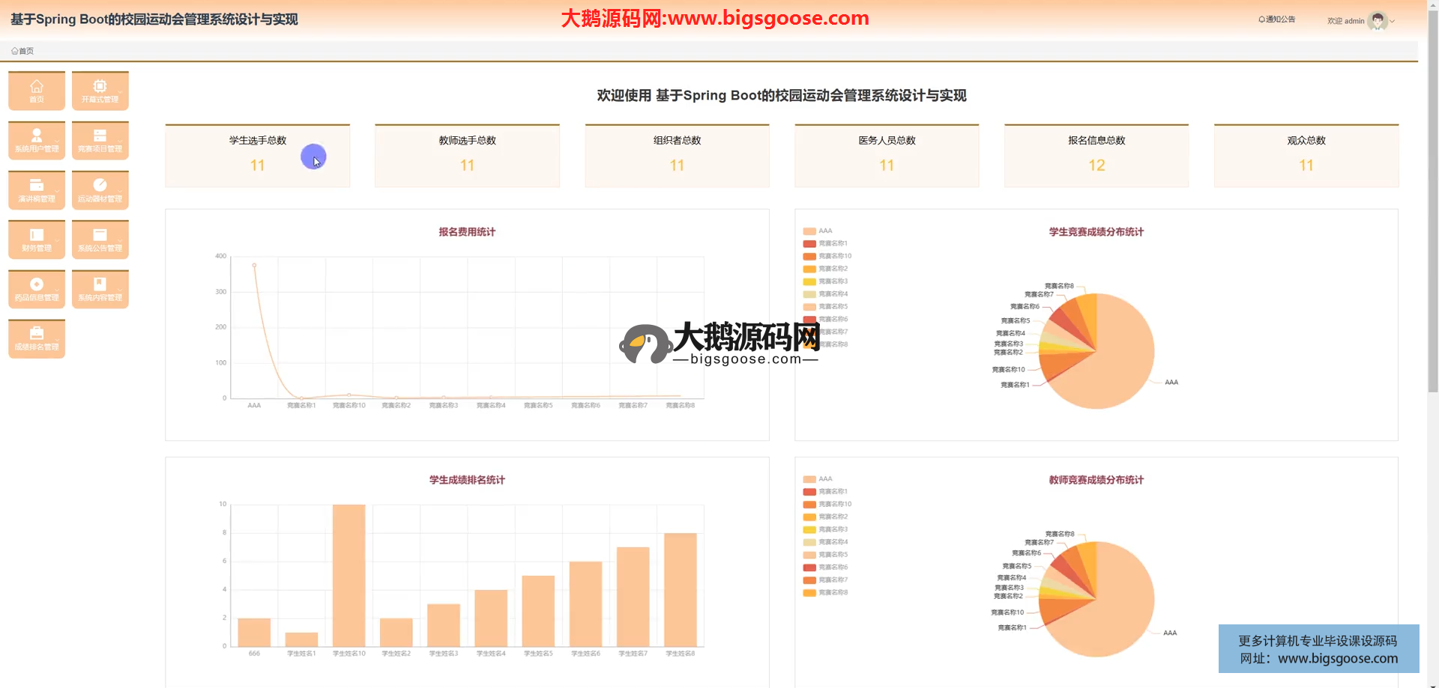The image size is (1439, 688).
Task: Open 开幕式管理 chip icon tile
Action: point(100,86)
